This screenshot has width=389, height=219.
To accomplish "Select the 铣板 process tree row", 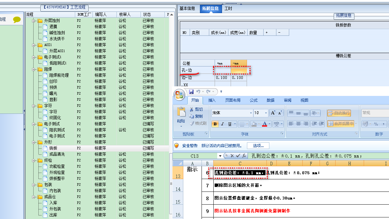I will point(97,148).
